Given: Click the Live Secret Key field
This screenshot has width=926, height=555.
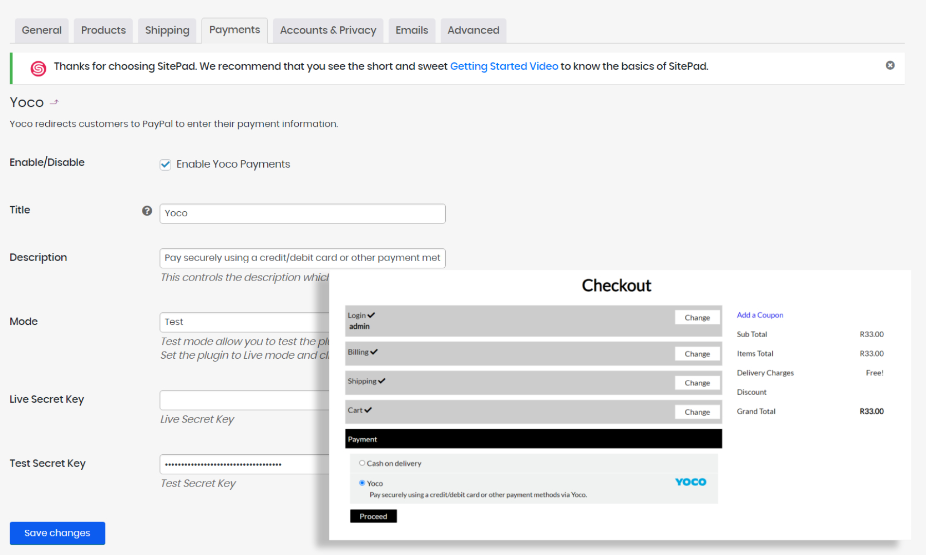Looking at the screenshot, I should 244,400.
